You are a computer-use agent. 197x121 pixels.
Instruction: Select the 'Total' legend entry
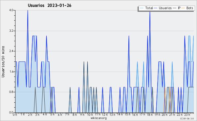click(x=149, y=8)
